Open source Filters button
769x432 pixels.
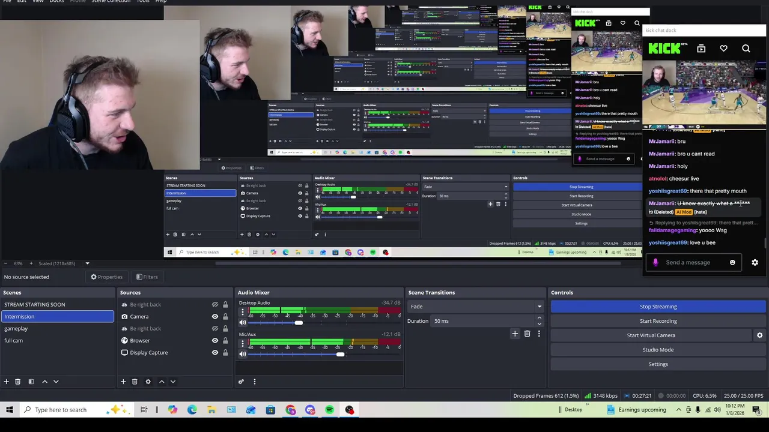147,277
